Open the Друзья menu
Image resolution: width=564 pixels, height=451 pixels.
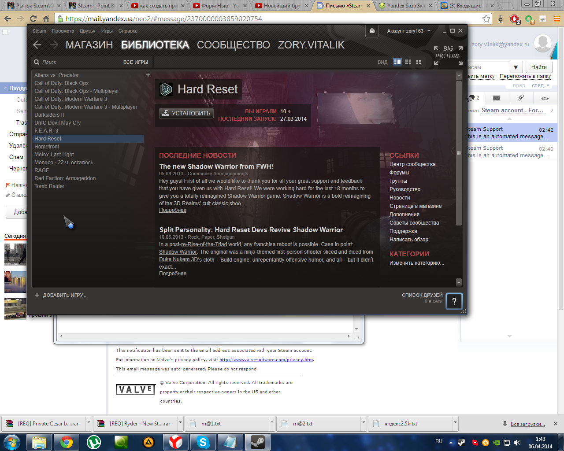pyautogui.click(x=88, y=31)
